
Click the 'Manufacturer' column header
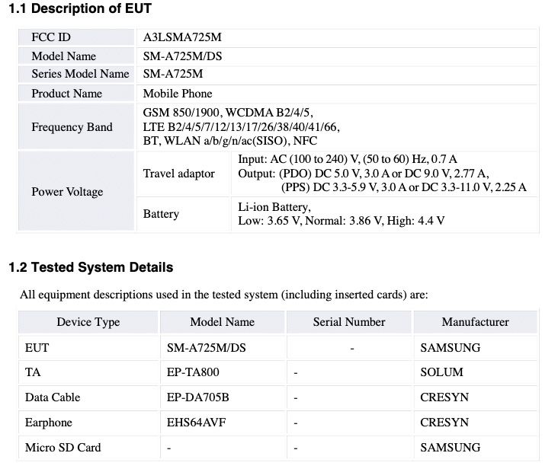(475, 322)
